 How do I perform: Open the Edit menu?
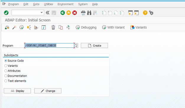pyautogui.click(x=26, y=4)
